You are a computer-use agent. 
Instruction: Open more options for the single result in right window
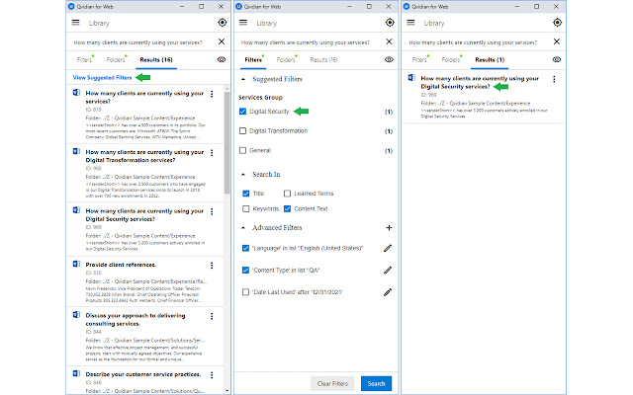[x=554, y=79]
